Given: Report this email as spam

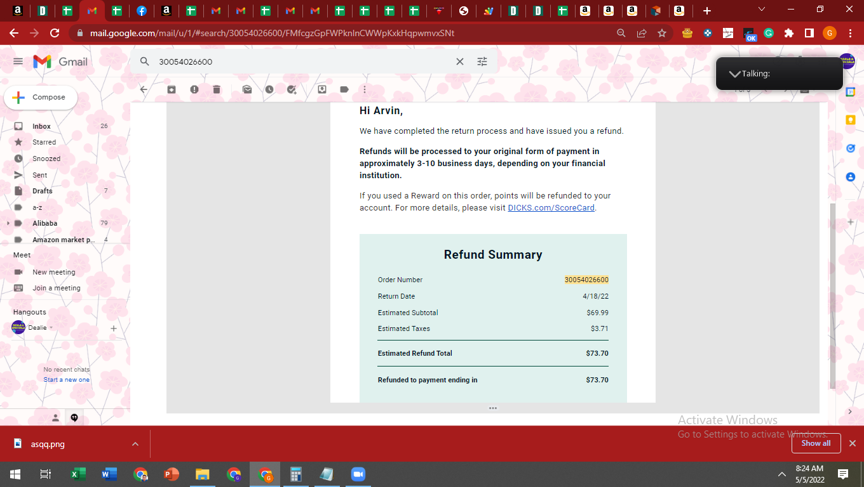Looking at the screenshot, I should click(194, 89).
